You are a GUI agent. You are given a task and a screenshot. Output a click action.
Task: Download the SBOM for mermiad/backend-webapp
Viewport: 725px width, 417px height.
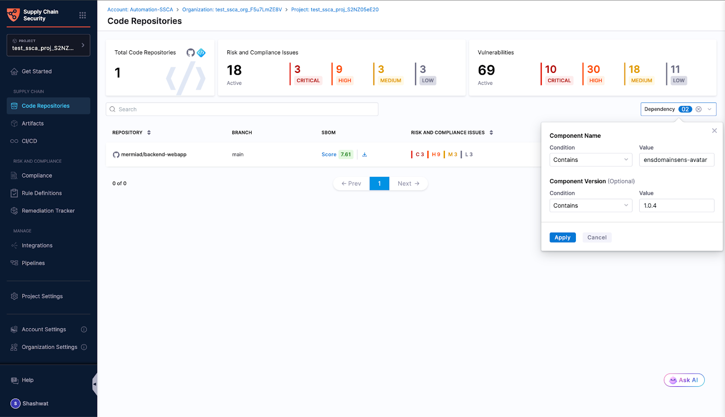click(x=364, y=155)
